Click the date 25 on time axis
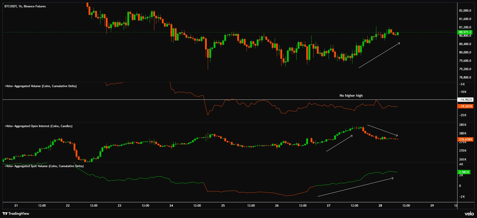Image resolution: width=477 pixels, height=218 pixels. pyautogui.click(x=223, y=206)
